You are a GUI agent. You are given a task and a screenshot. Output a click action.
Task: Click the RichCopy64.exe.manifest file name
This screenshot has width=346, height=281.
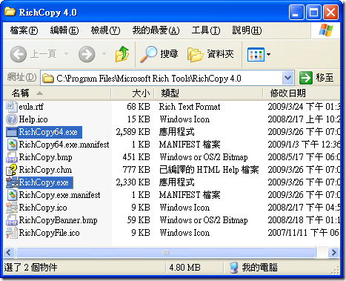point(64,145)
